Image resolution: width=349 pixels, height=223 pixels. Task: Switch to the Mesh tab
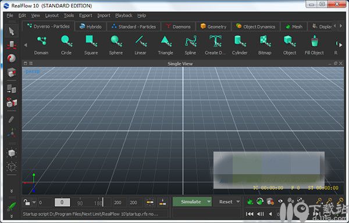[x=294, y=27]
